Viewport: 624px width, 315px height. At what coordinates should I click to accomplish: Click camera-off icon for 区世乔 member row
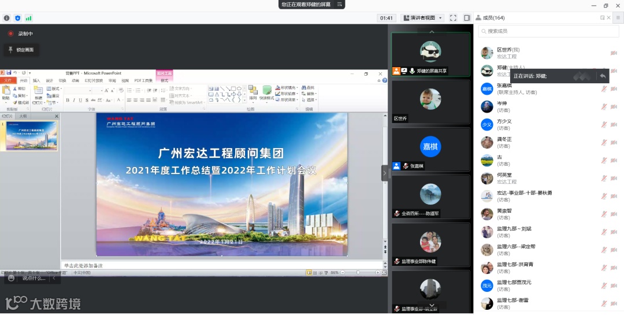click(614, 53)
